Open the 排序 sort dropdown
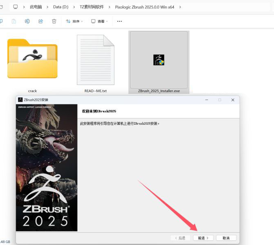274x245 pixels. tap(74, 21)
